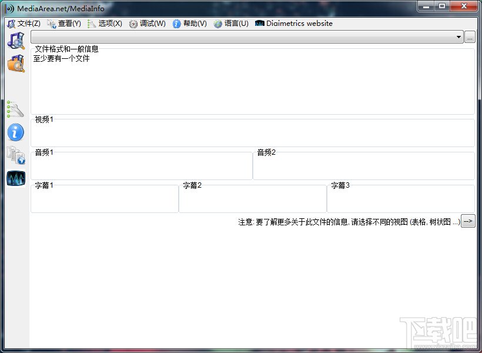Click the 音频1 group label

(44, 152)
